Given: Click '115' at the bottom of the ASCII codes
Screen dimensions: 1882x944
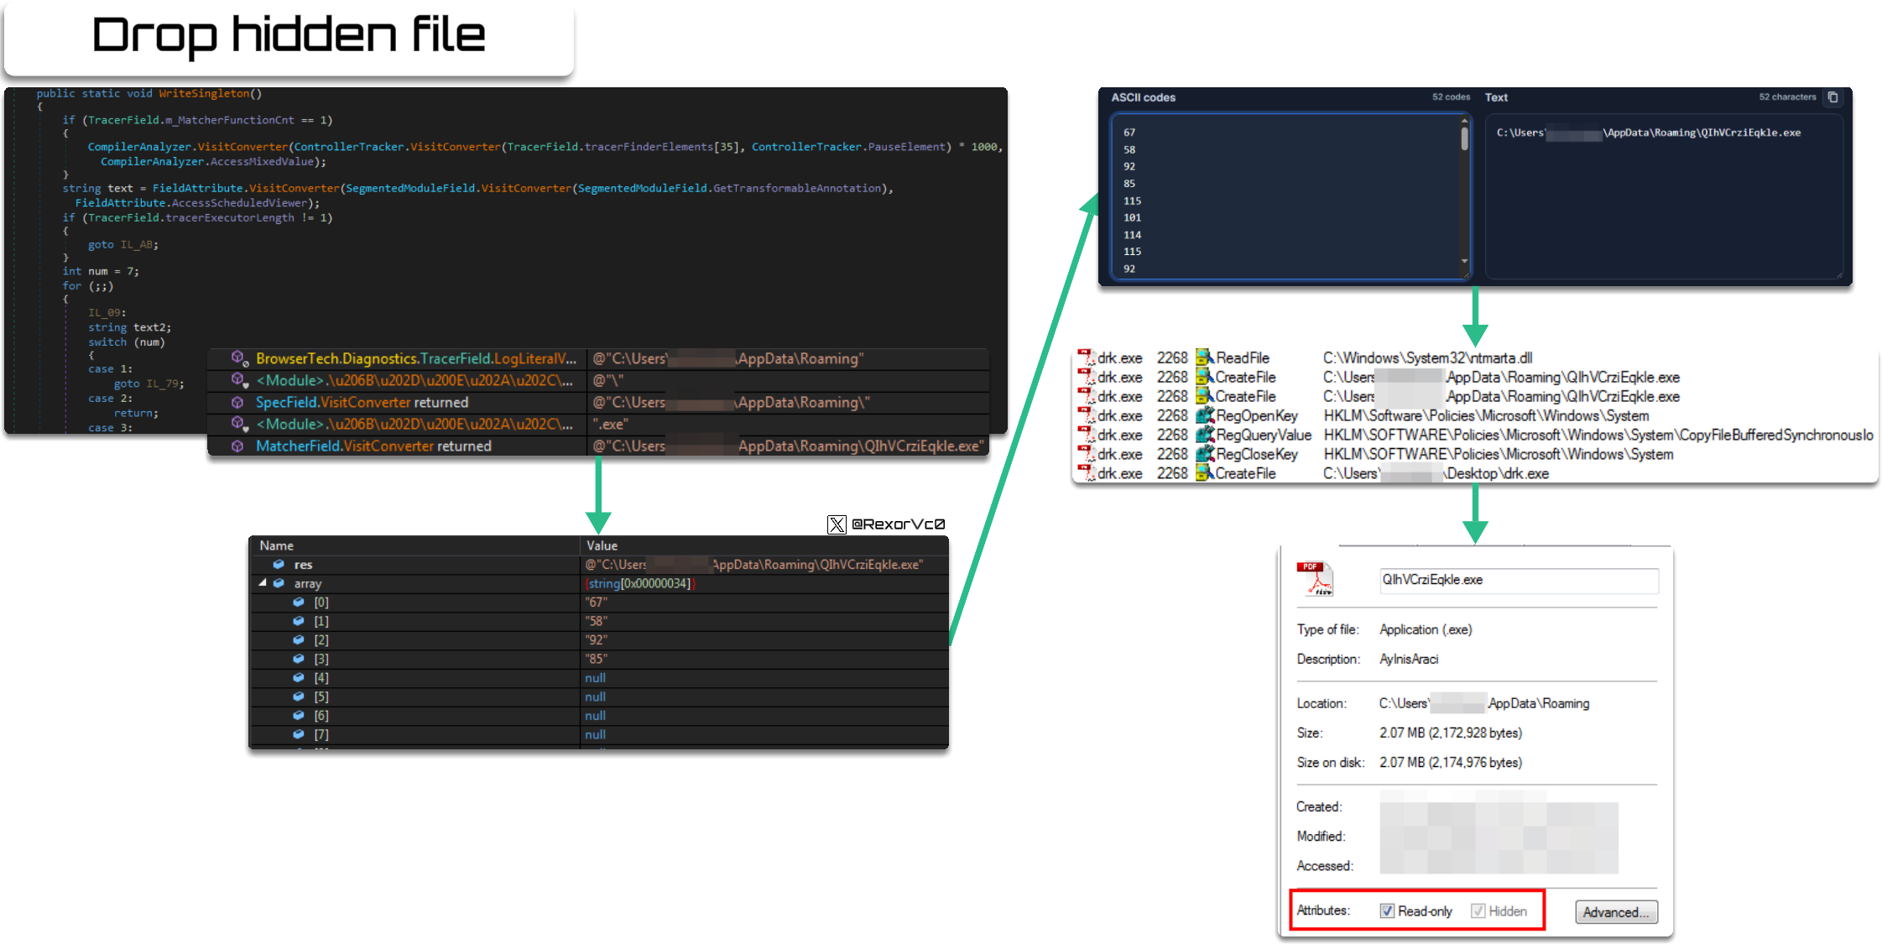Looking at the screenshot, I should point(1132,252).
